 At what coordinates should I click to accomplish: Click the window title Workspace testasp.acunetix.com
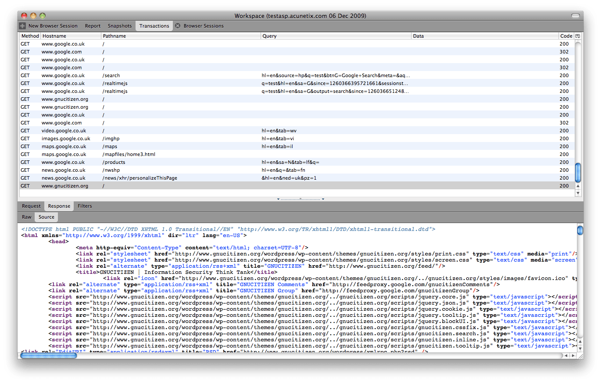300,16
